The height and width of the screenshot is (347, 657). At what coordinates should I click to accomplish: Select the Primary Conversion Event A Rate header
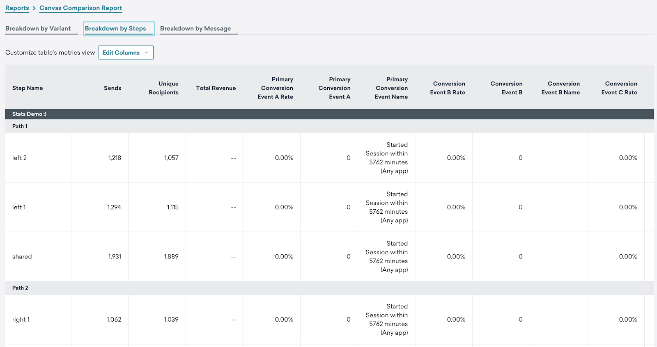276,88
